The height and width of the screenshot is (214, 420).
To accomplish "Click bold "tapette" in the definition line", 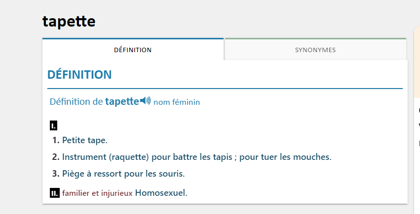I will click(x=122, y=101).
